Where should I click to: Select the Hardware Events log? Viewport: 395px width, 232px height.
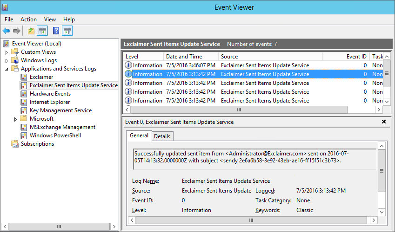[x=50, y=94]
